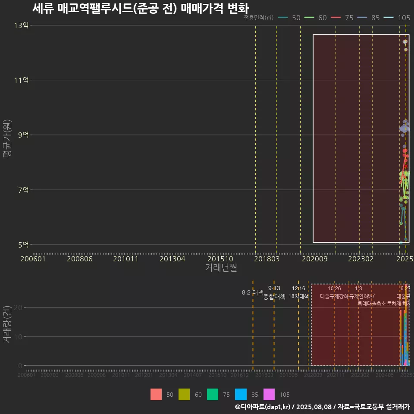
Task: Click the 200601 label on the price chart axis
Action: pos(33,259)
